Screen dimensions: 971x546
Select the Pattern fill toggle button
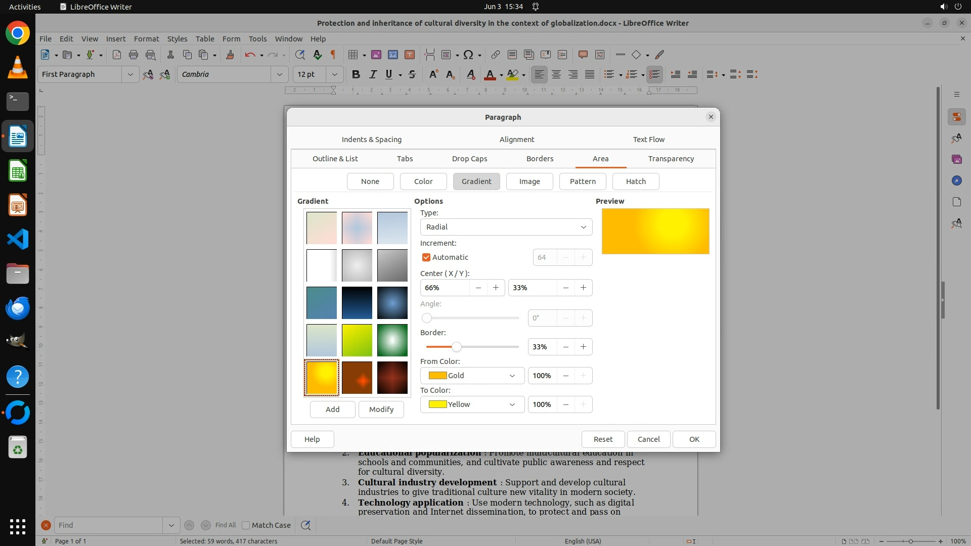[x=583, y=181]
